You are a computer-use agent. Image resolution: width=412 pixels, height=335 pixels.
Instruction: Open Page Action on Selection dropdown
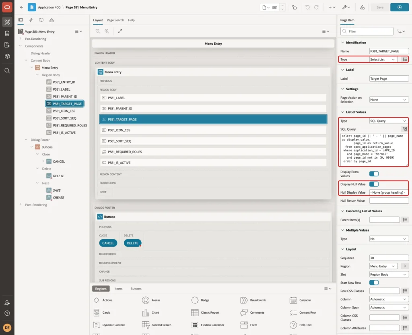coord(389,100)
